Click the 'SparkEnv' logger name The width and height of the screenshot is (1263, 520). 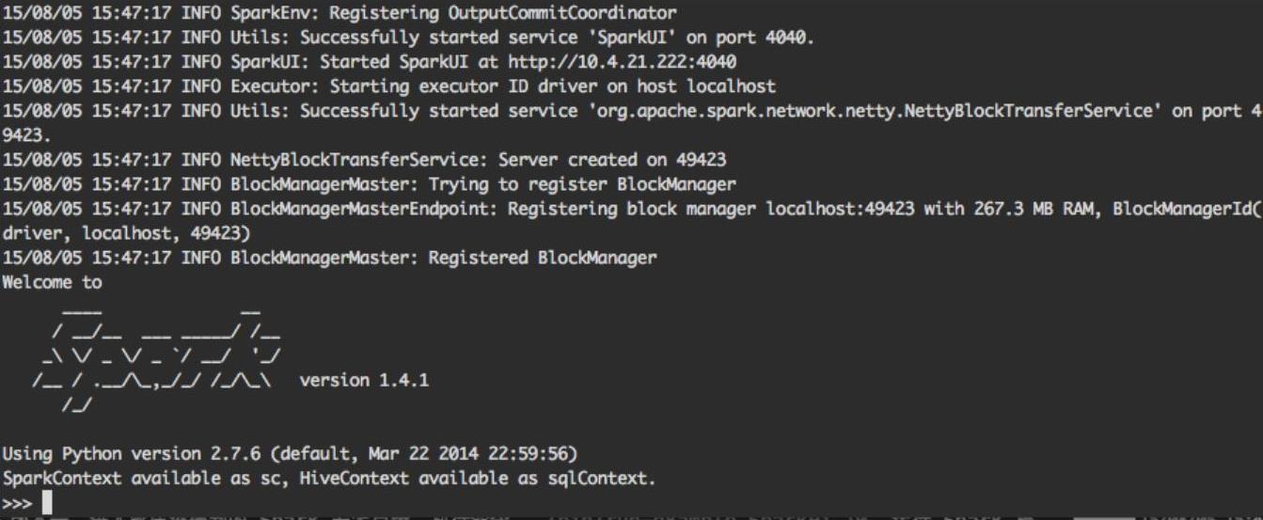tap(263, 12)
